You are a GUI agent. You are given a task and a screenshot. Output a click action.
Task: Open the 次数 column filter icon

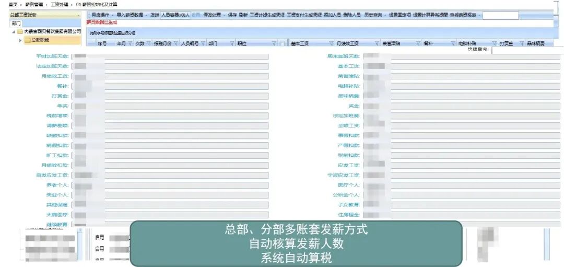(x=148, y=43)
